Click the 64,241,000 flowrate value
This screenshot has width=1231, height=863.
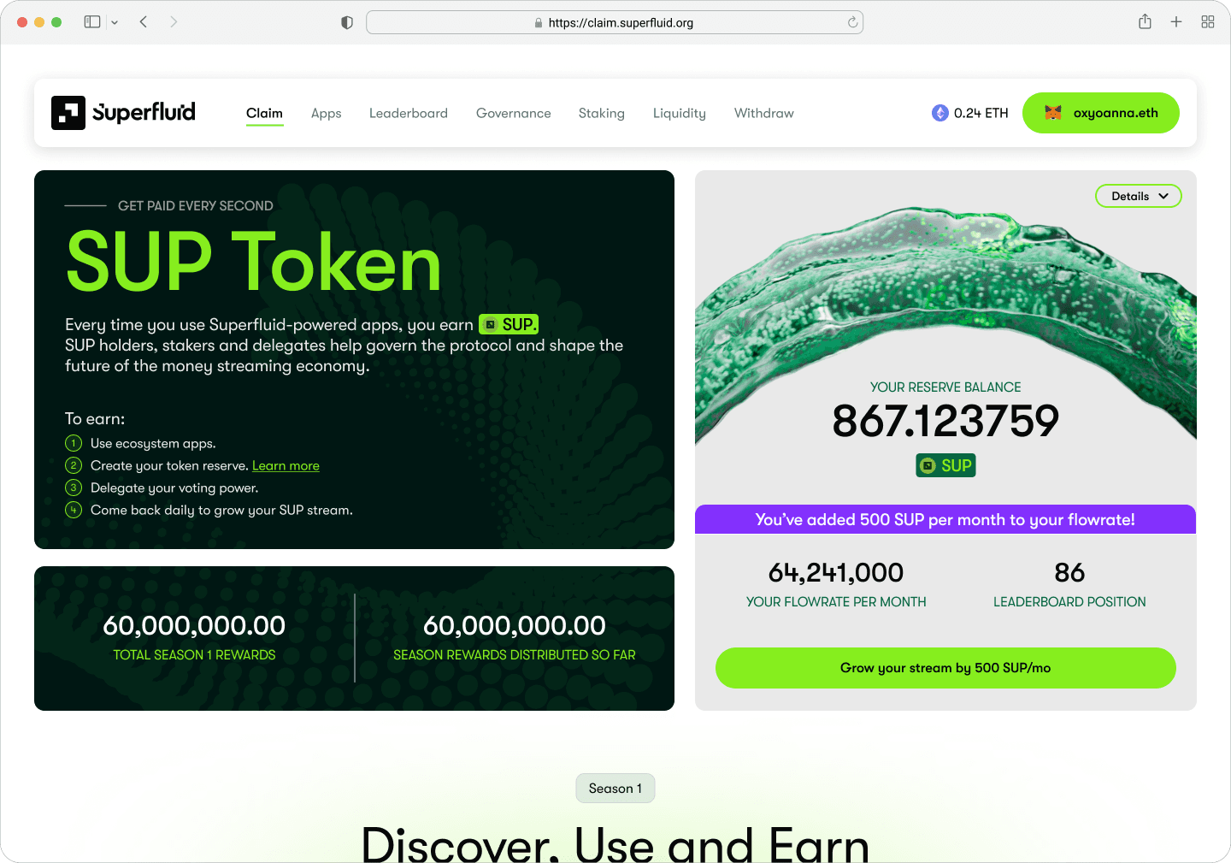point(836,572)
